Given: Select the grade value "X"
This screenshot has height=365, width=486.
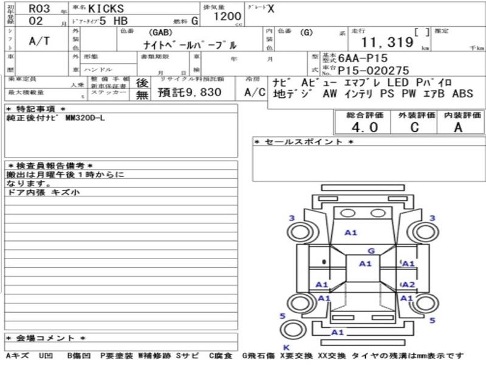Looking at the screenshot, I should (x=270, y=9).
